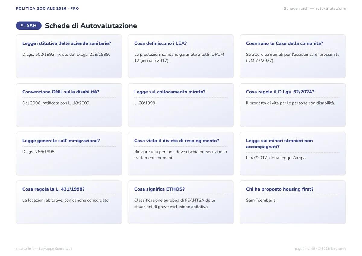Click question 'Cosa significa ETHOS?'
This screenshot has width=362, height=256.
160,189
